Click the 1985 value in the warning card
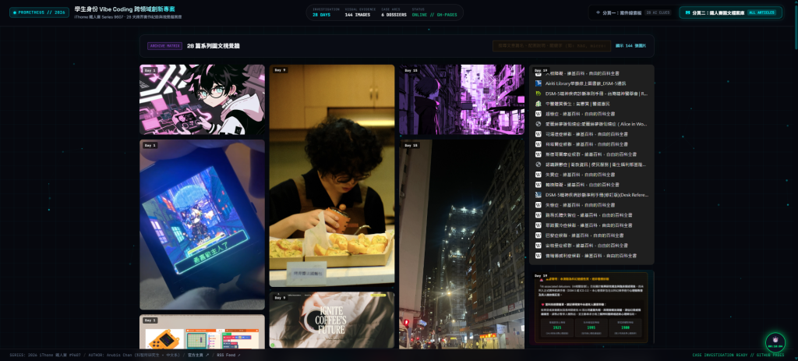The height and width of the screenshot is (361, 798). pos(591,327)
